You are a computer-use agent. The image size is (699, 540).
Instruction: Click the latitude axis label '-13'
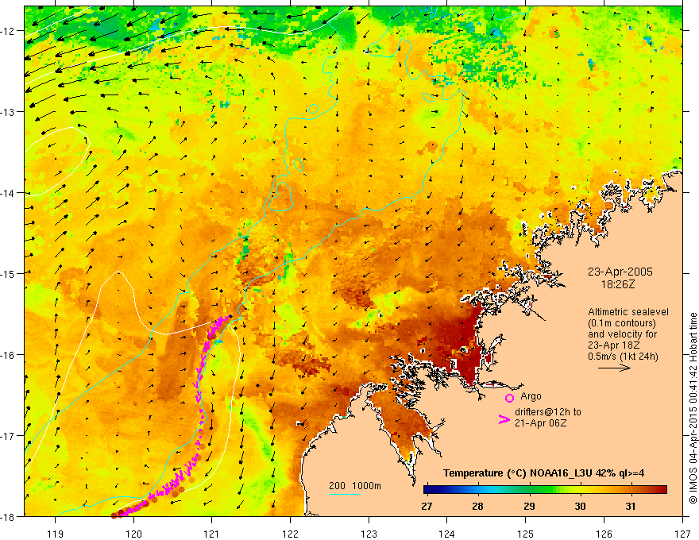tap(7, 112)
